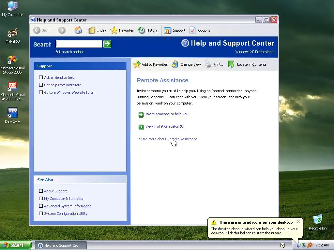Open the Index book icon
This screenshot has height=250, width=334.
tap(92, 30)
